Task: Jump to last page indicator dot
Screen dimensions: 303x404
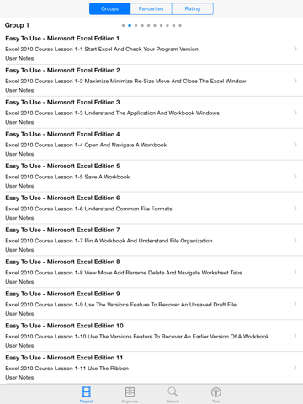Action: 180,25
